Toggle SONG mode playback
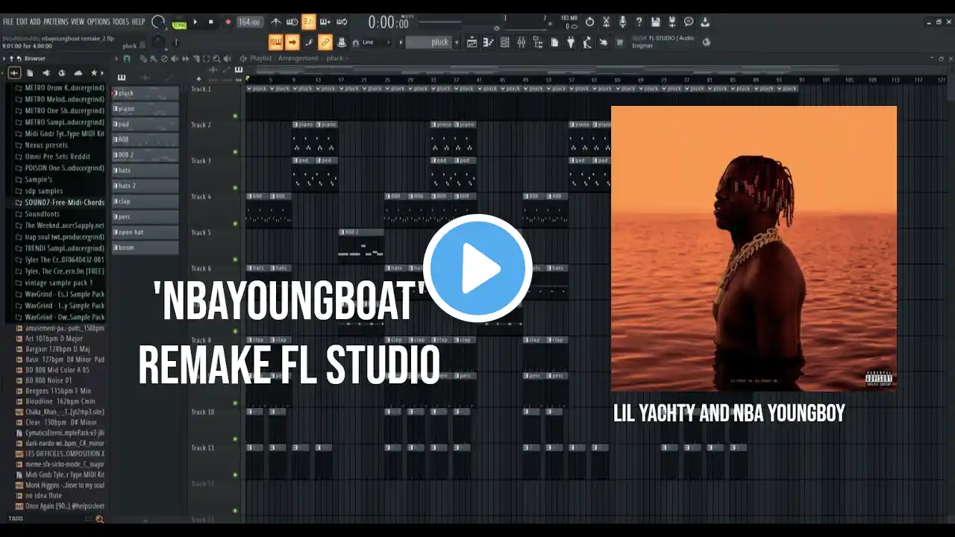The height and width of the screenshot is (537, 955). (179, 24)
